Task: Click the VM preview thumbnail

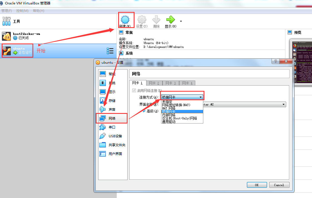Action: [x=302, y=62]
